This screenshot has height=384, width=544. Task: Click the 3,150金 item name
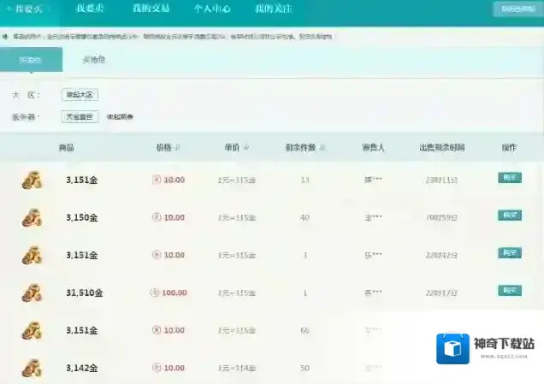82,218
